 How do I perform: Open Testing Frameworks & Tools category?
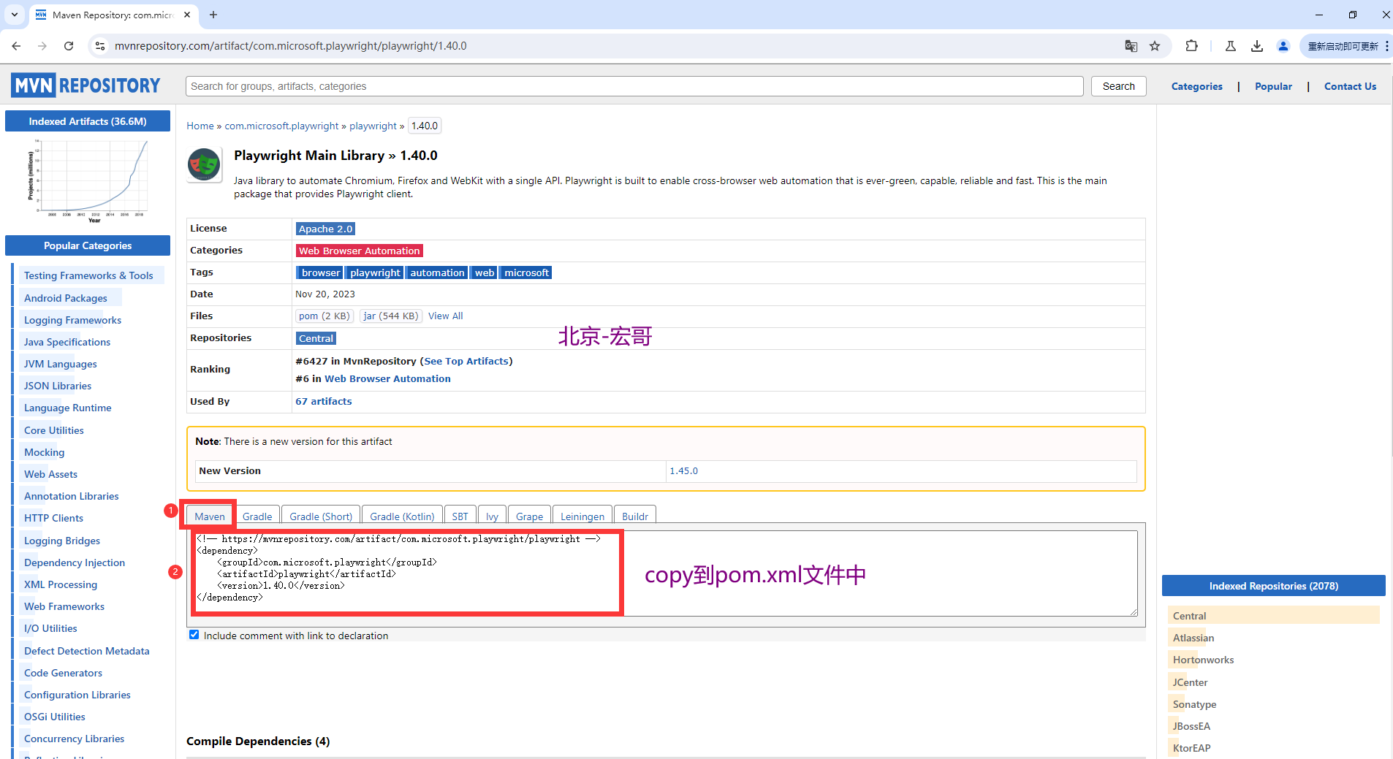coord(88,275)
